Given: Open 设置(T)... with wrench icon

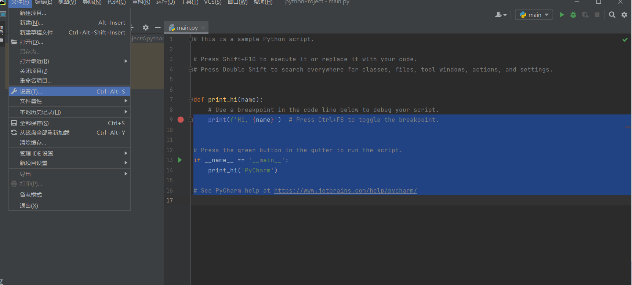Looking at the screenshot, I should pos(70,91).
